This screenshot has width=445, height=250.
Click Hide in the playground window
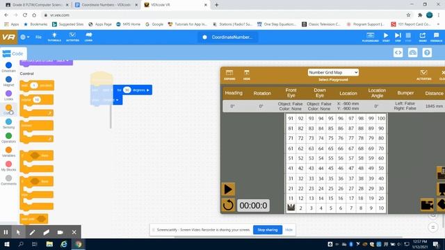point(246,75)
